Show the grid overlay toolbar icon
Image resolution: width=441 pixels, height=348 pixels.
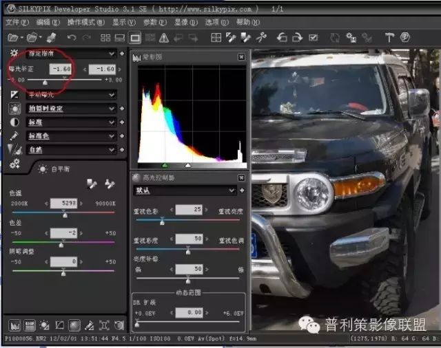pos(216,38)
